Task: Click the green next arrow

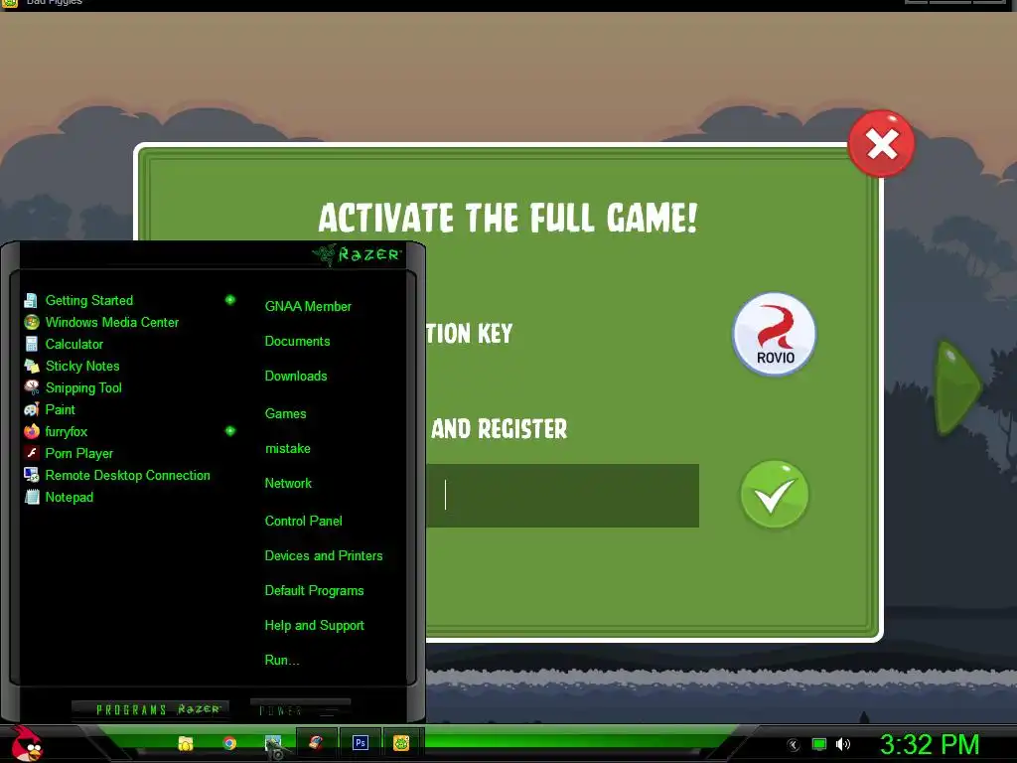Action: pos(958,388)
